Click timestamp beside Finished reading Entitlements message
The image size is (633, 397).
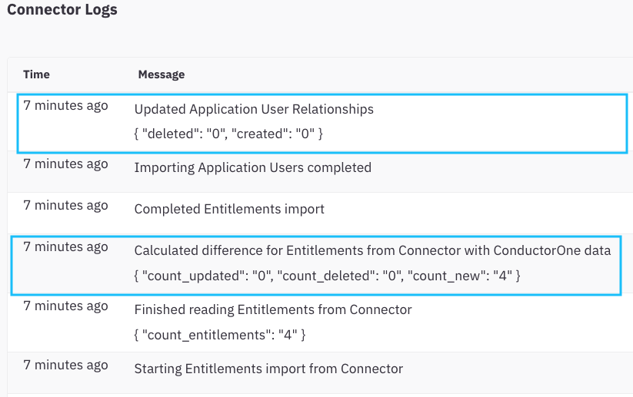point(65,306)
